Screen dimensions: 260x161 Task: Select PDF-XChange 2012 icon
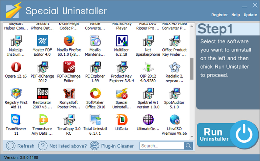42,67
